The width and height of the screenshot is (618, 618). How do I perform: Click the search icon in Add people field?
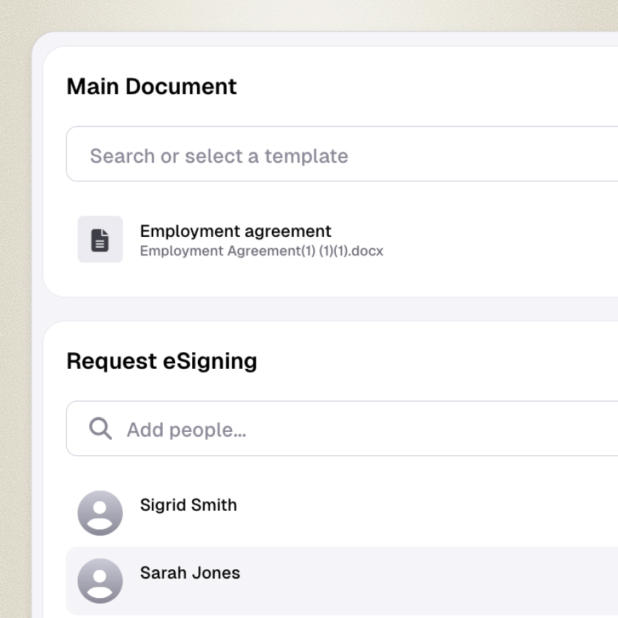click(100, 428)
